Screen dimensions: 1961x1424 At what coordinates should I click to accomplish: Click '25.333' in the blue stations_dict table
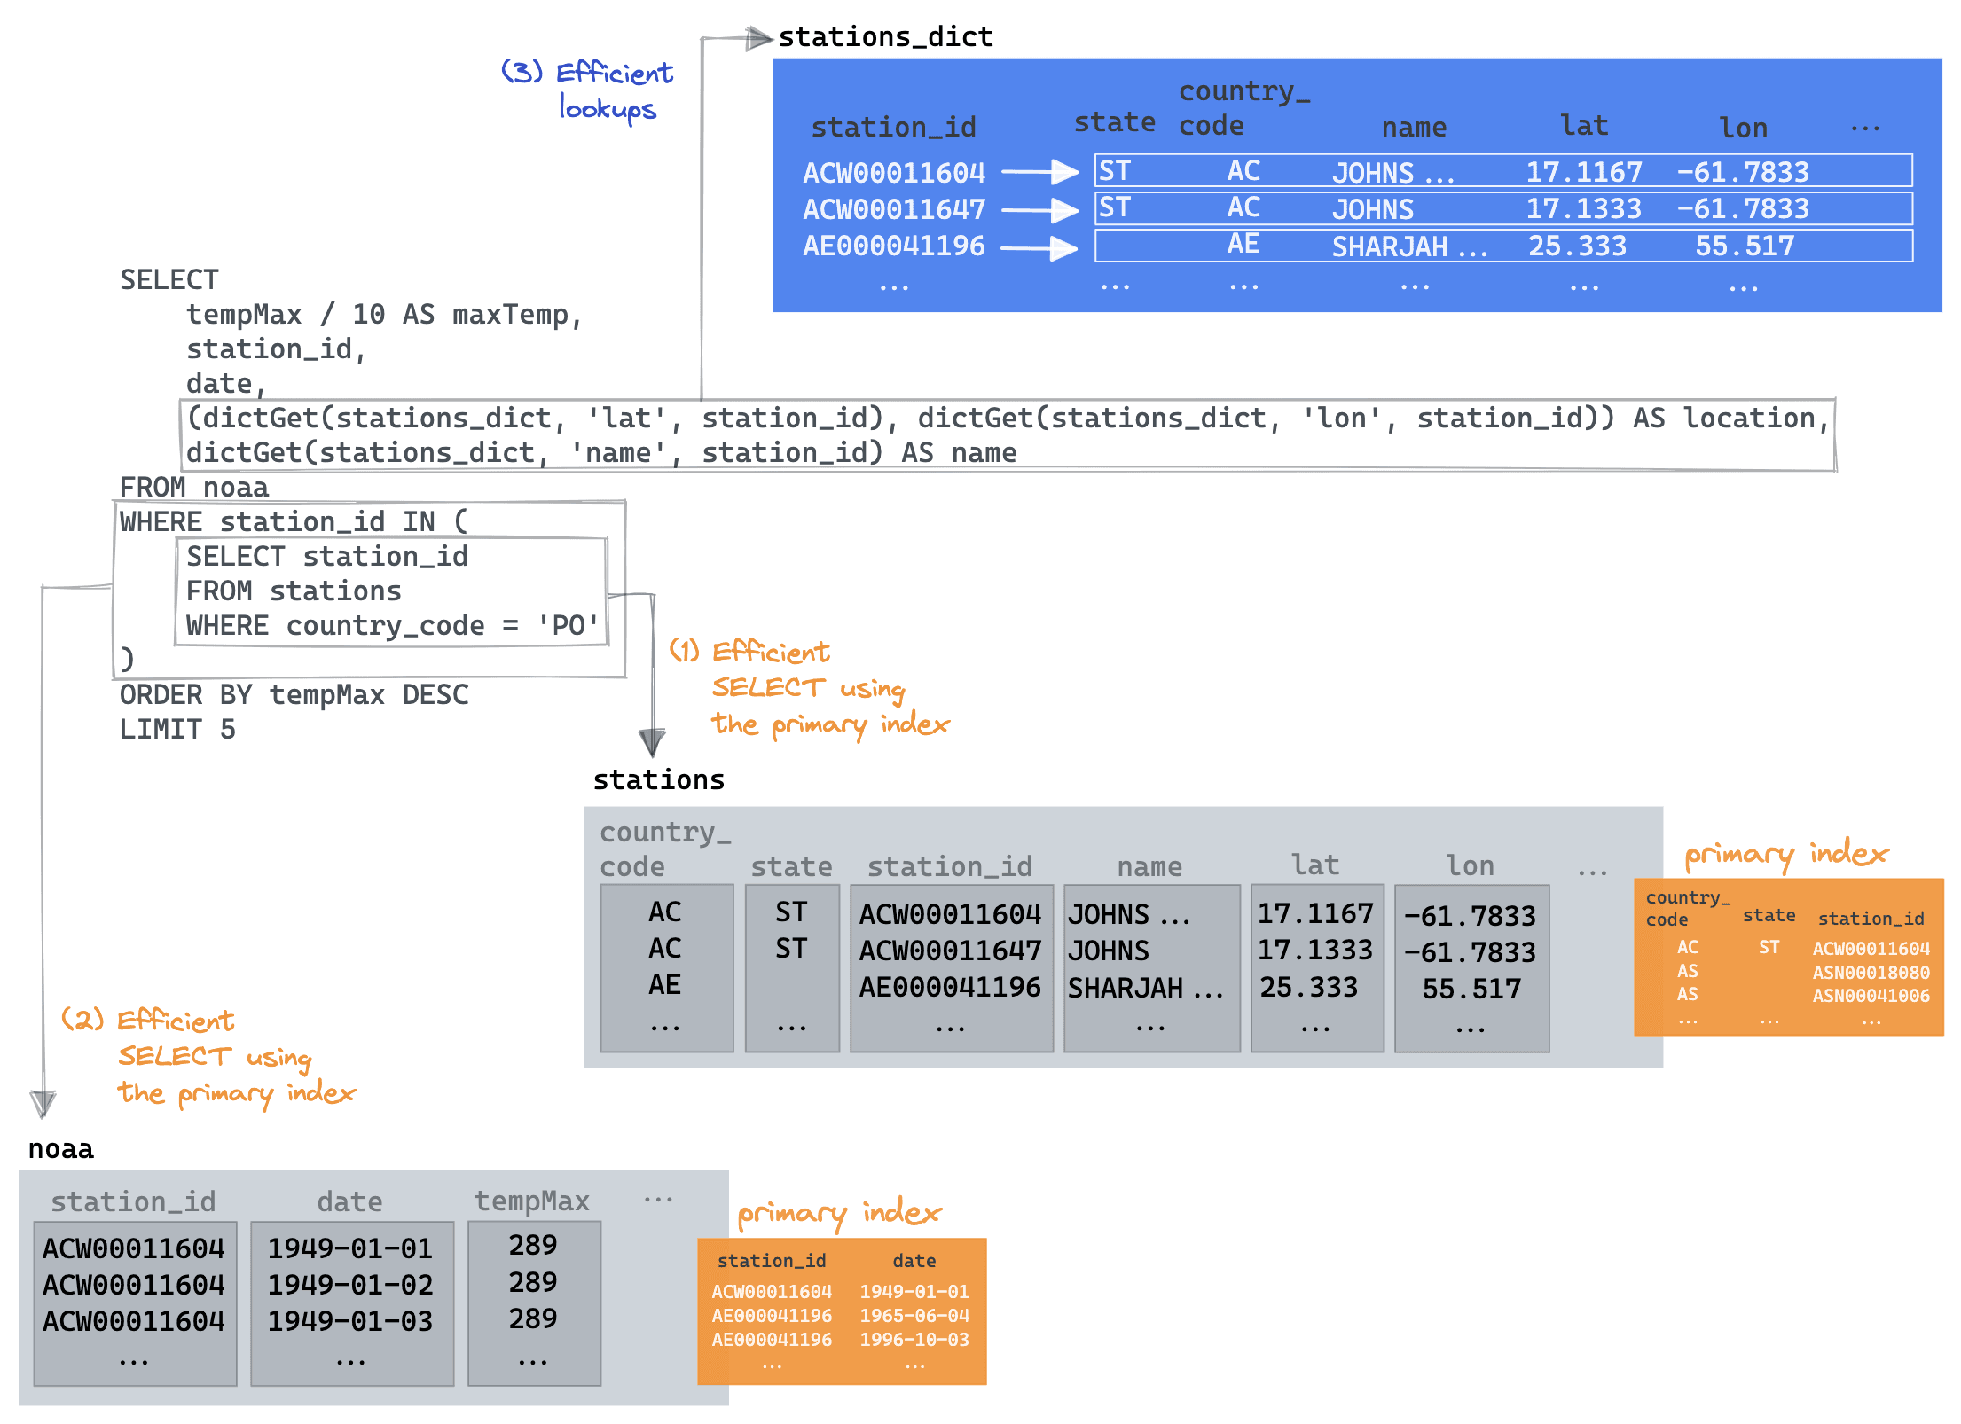1577,246
